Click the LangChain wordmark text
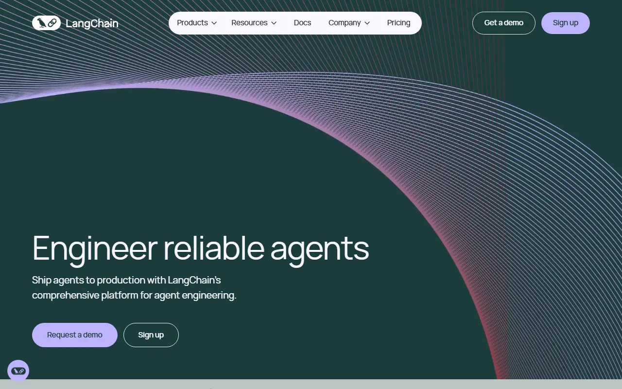The width and height of the screenshot is (622, 389). pyautogui.click(x=92, y=23)
